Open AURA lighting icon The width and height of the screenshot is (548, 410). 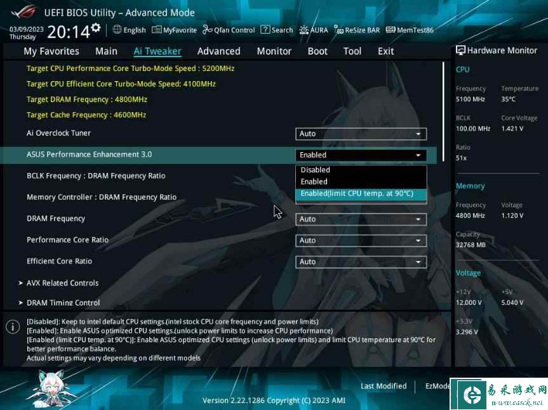click(x=304, y=30)
